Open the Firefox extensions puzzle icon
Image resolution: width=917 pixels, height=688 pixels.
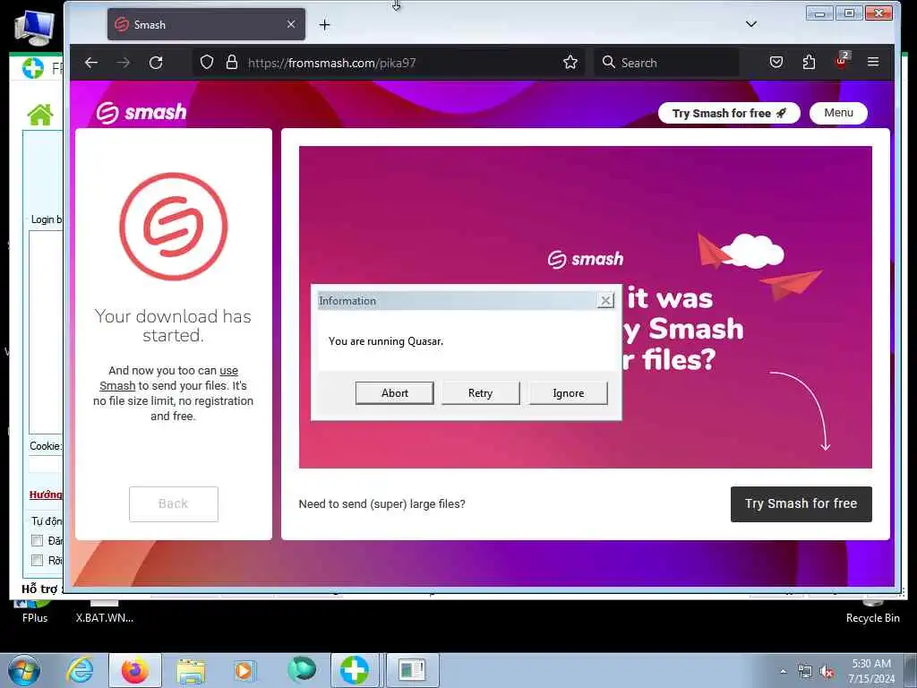pyautogui.click(x=809, y=62)
